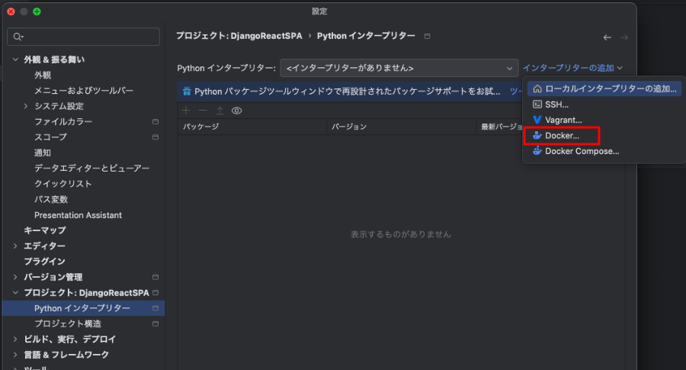The width and height of the screenshot is (686, 370).
Task: Select the SSH... menu item
Action: pyautogui.click(x=604, y=105)
